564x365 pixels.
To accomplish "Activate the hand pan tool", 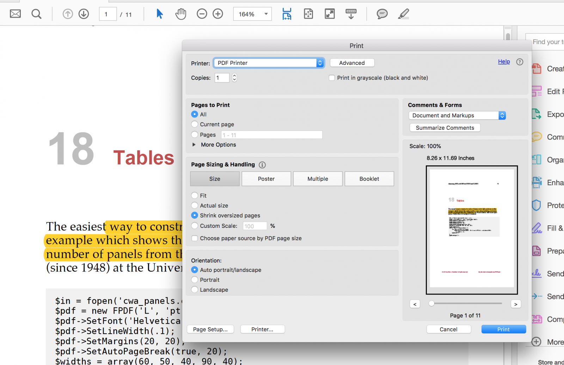I will (x=181, y=14).
